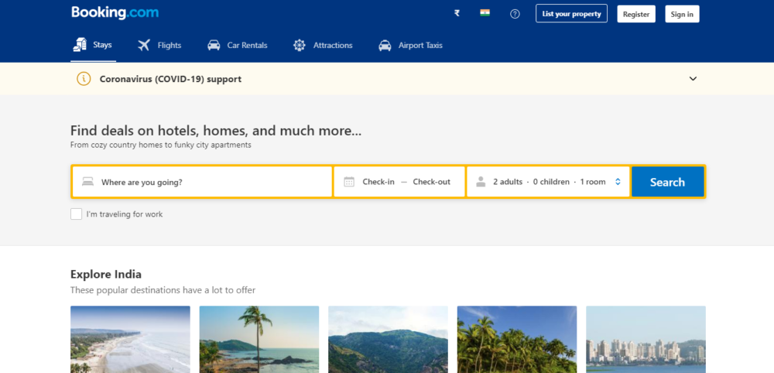Viewport: 774px width, 373px height.
Task: Click the blue Search button
Action: pyautogui.click(x=667, y=182)
